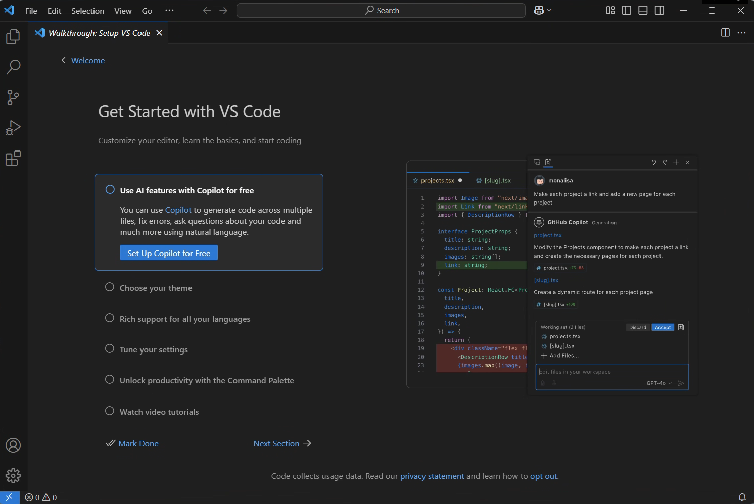Viewport: 754px width, 504px height.
Task: Select the 'Watch video tutorials' step
Action: tap(159, 412)
